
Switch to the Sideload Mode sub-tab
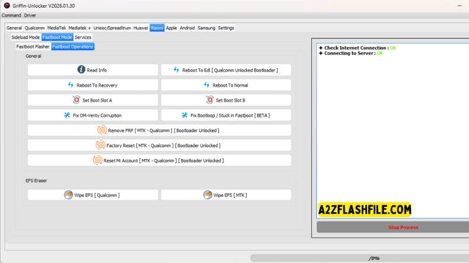[25, 37]
